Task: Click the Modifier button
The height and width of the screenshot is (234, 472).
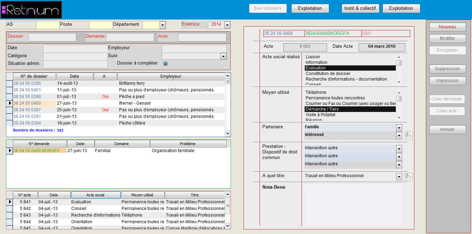Action: 448,38
